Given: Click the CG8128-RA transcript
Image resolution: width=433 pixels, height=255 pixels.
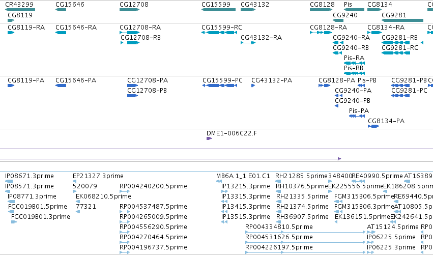Looking at the screenshot, I should pyautogui.click(x=321, y=33).
